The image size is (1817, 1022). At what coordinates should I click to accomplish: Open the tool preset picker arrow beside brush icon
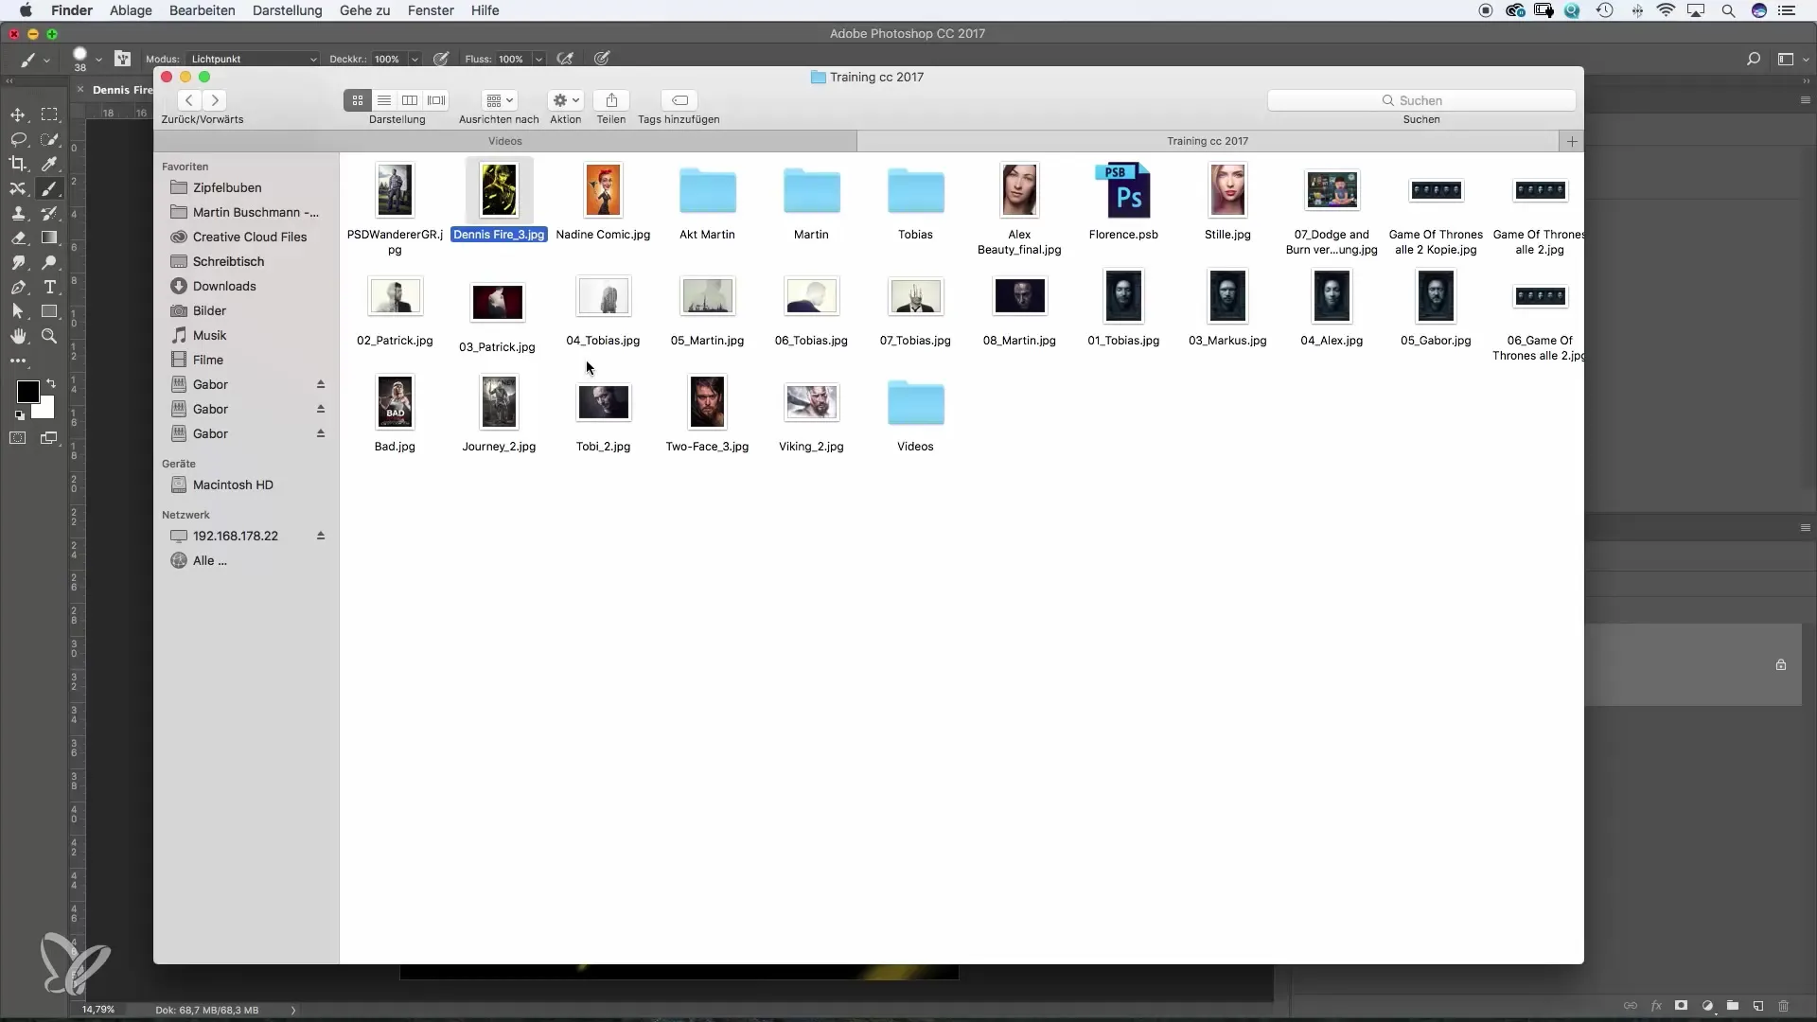pos(45,60)
